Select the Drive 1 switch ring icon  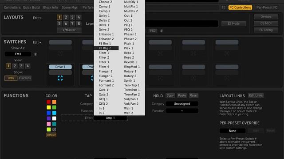(60, 78)
